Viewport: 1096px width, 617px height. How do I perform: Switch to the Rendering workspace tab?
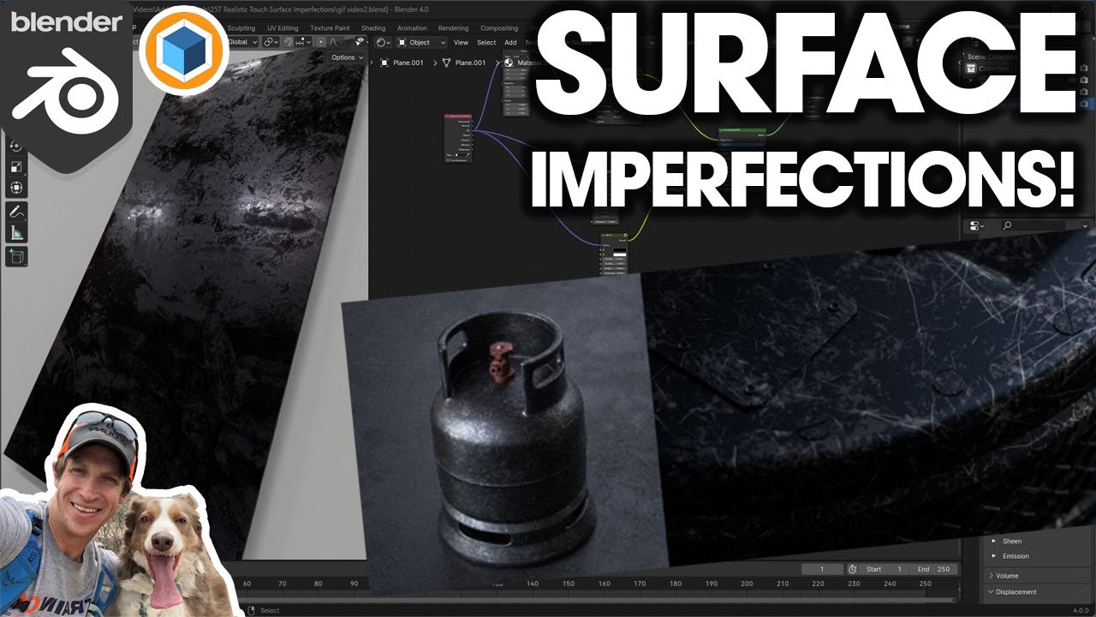[x=453, y=28]
